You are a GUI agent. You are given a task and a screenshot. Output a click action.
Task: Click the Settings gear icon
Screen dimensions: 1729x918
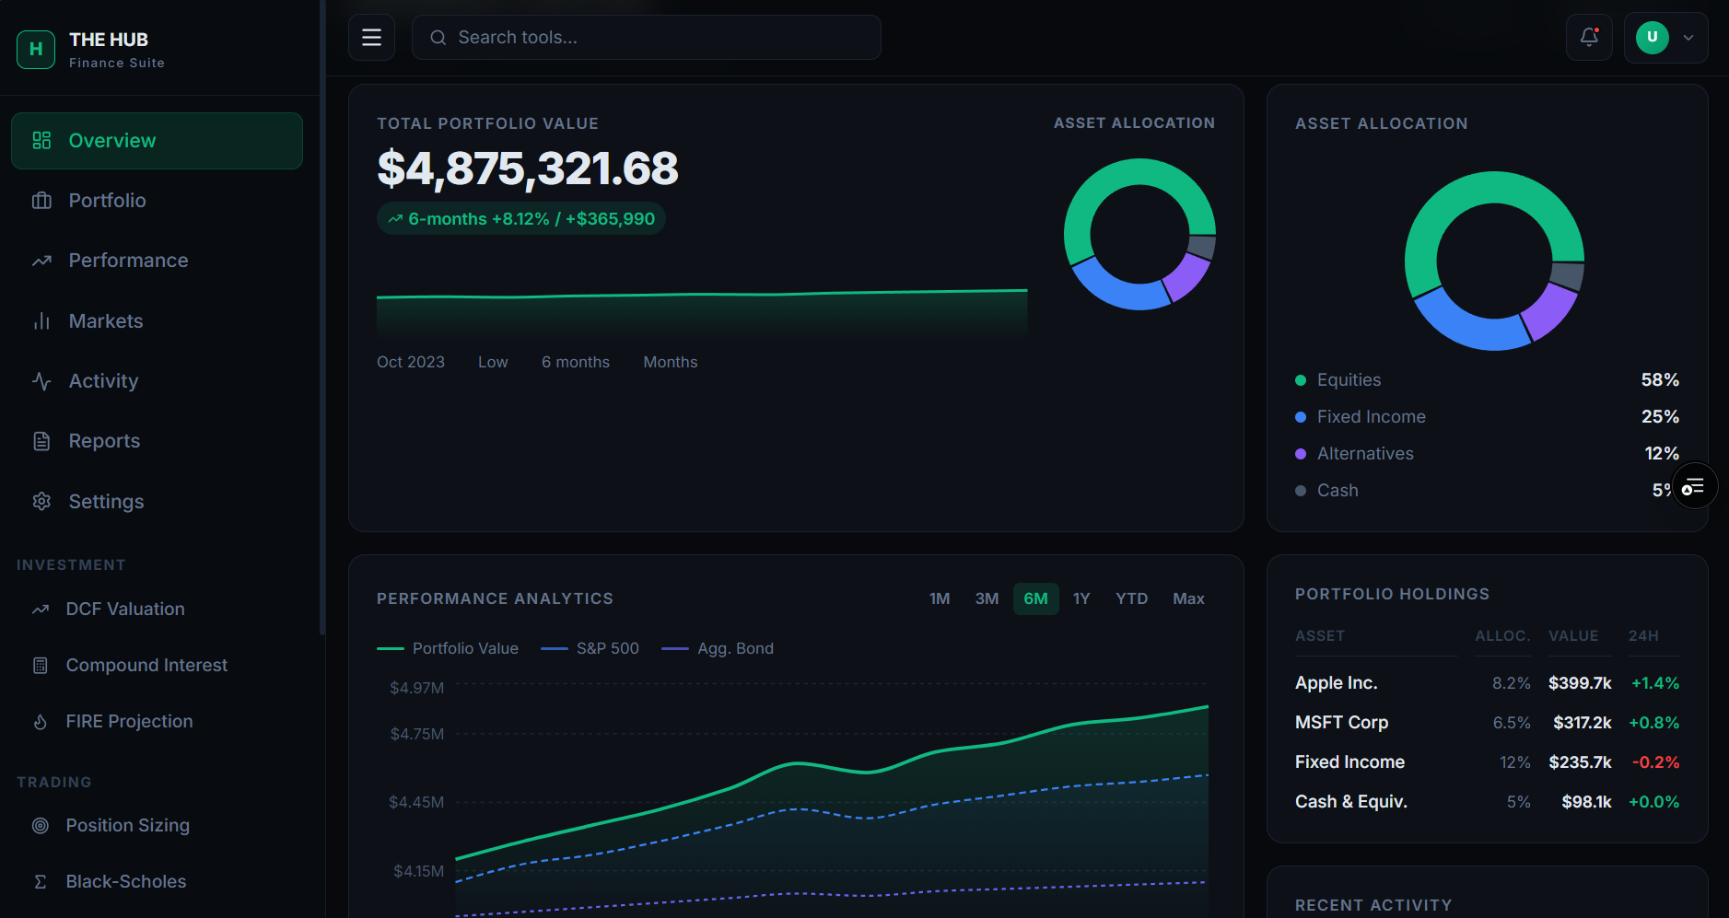click(x=41, y=502)
